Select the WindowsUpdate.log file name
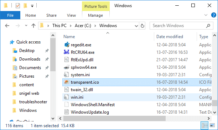 point(90,112)
